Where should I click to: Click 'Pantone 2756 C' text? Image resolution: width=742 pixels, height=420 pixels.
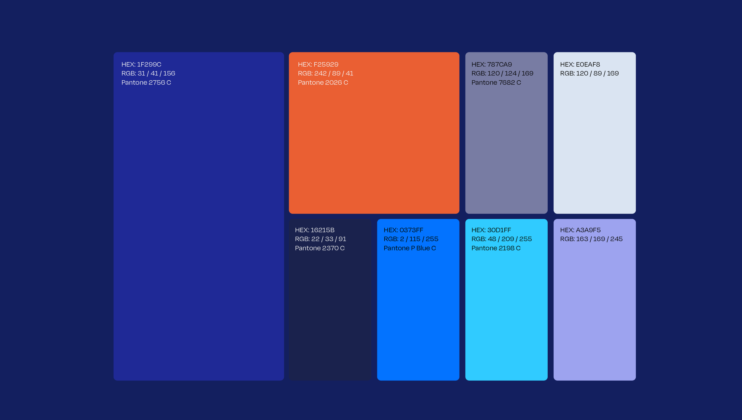pyautogui.click(x=146, y=82)
